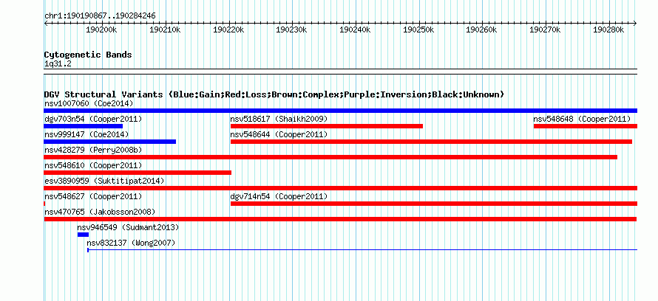This screenshot has width=658, height=301.
Task: Click the 190250k ruler mark
Action: click(419, 30)
